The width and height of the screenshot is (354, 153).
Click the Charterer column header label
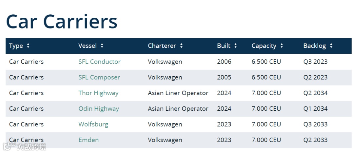click(x=162, y=46)
